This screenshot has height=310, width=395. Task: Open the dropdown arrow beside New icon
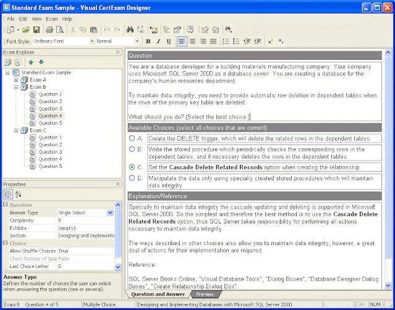pyautogui.click(x=18, y=30)
